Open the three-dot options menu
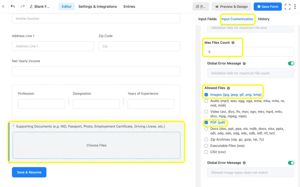The image size is (300, 187). pyautogui.click(x=295, y=6)
